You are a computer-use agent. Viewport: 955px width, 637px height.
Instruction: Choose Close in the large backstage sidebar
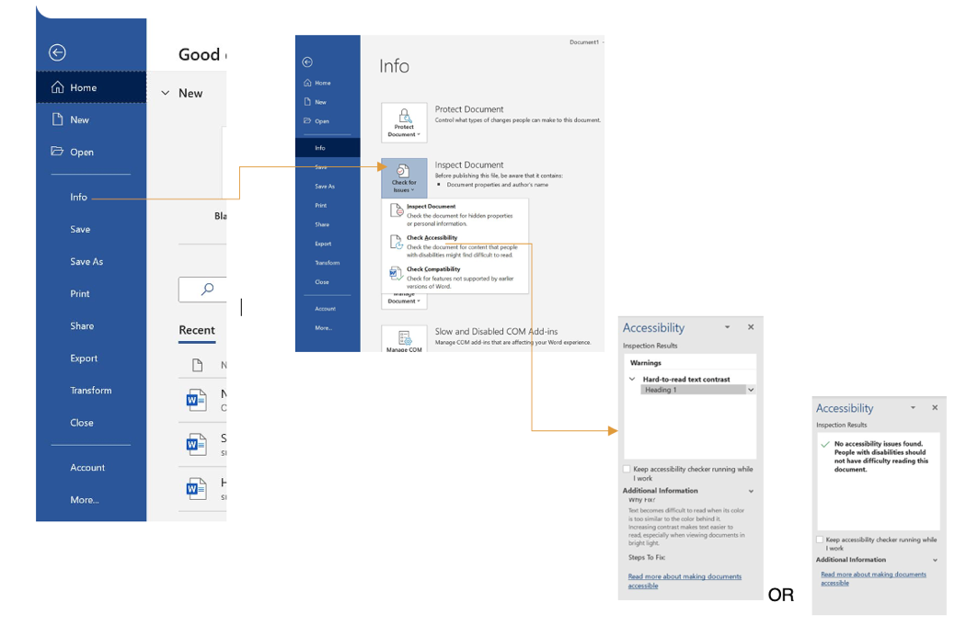click(x=82, y=423)
